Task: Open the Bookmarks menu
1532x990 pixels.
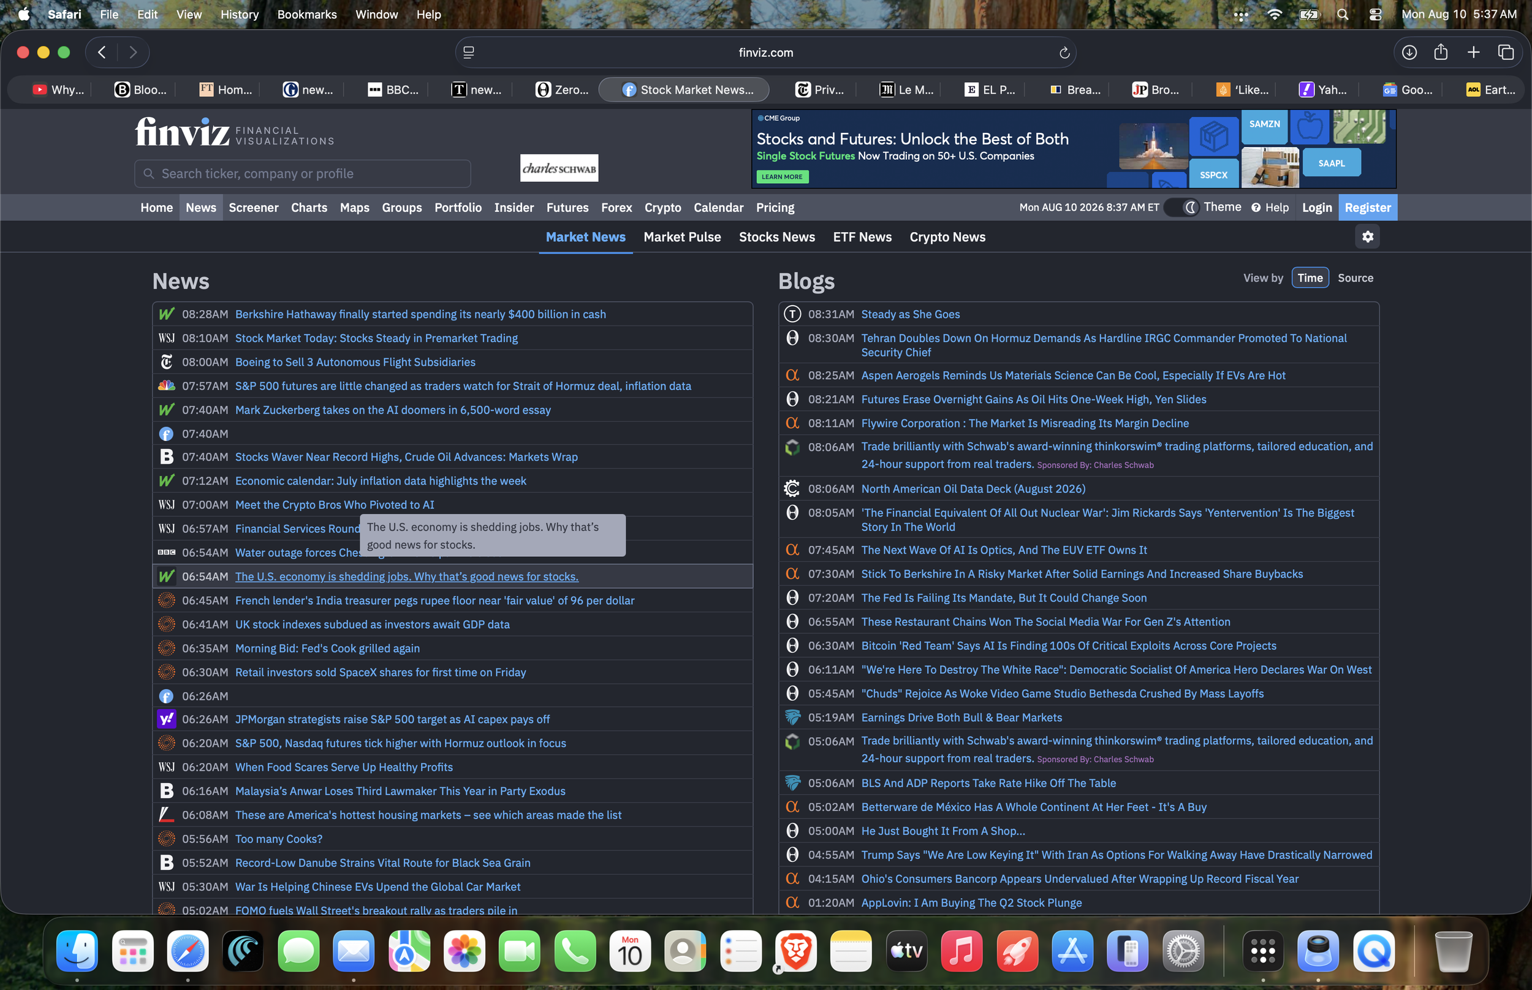Action: pyautogui.click(x=306, y=14)
